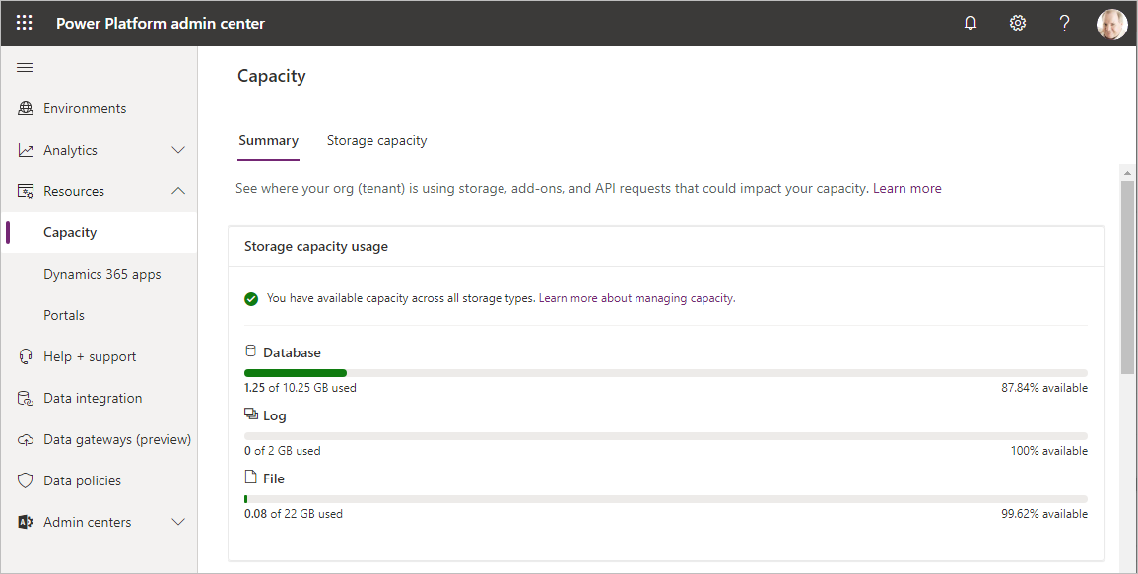Click the green available capacity checkmark
Viewport: 1138px width, 574px height.
pyautogui.click(x=251, y=297)
